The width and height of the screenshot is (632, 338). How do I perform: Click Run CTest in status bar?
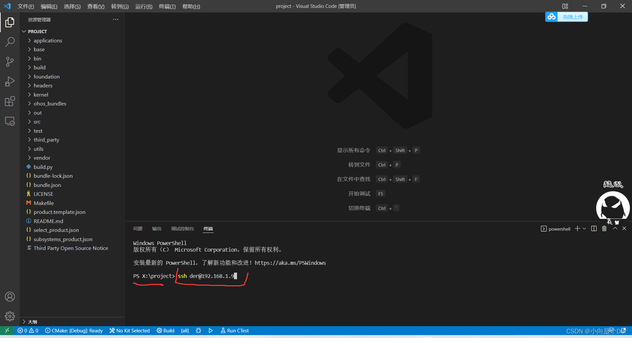tap(235, 330)
